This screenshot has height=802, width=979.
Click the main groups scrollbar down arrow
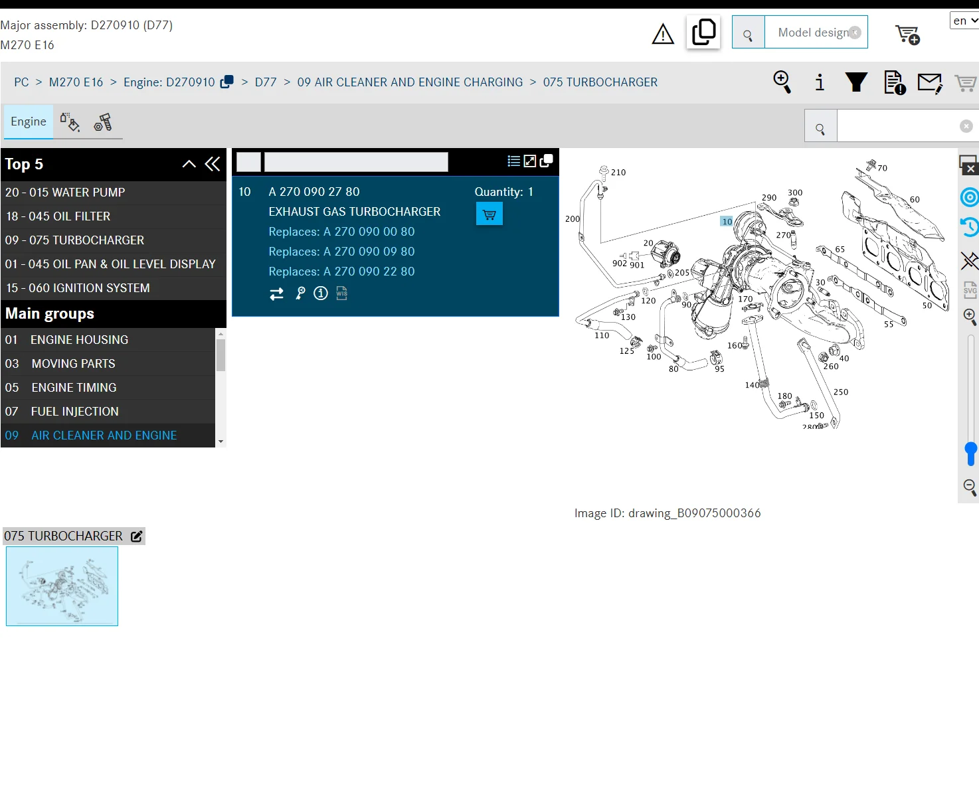(x=221, y=441)
